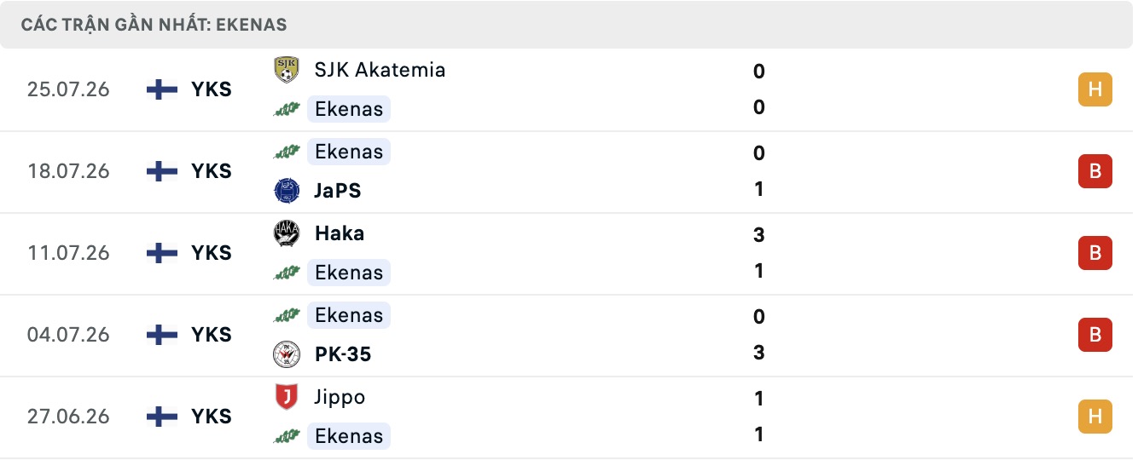Select the highlighted Ekenas label in Haka match

[x=349, y=273]
